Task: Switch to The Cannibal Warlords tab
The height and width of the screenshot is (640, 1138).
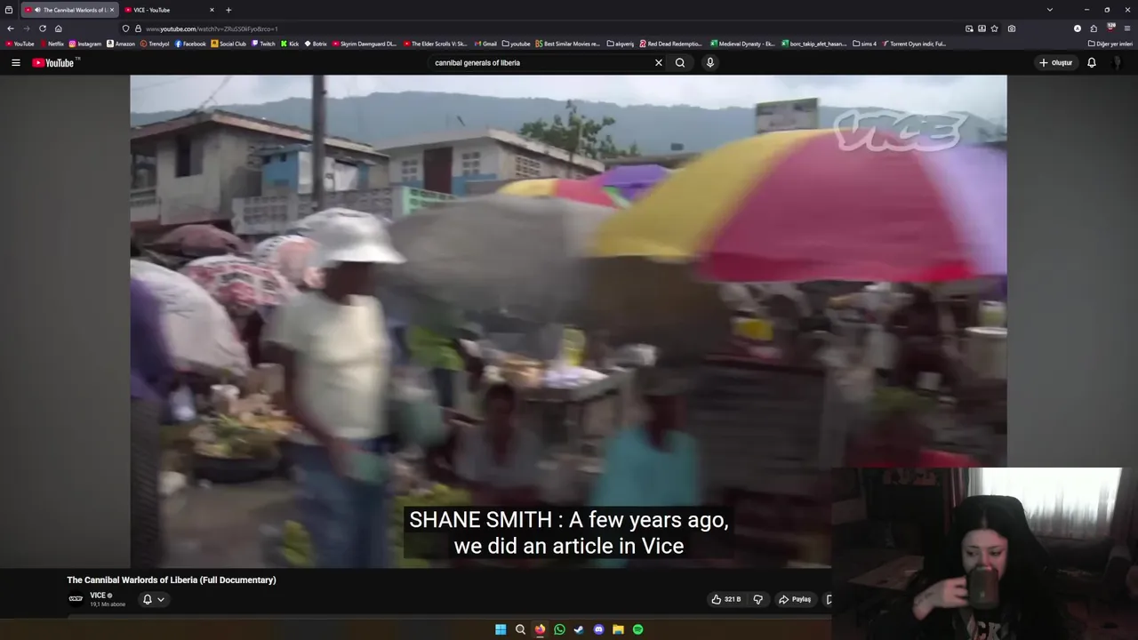Action: tap(68, 10)
